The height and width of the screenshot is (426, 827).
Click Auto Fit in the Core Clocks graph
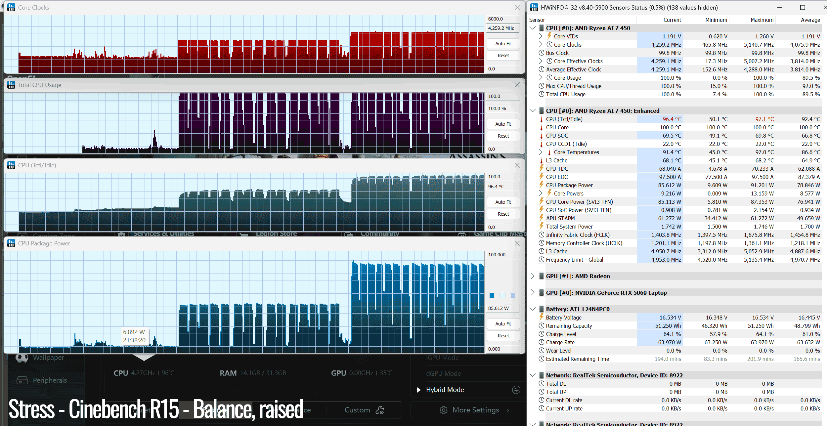503,44
